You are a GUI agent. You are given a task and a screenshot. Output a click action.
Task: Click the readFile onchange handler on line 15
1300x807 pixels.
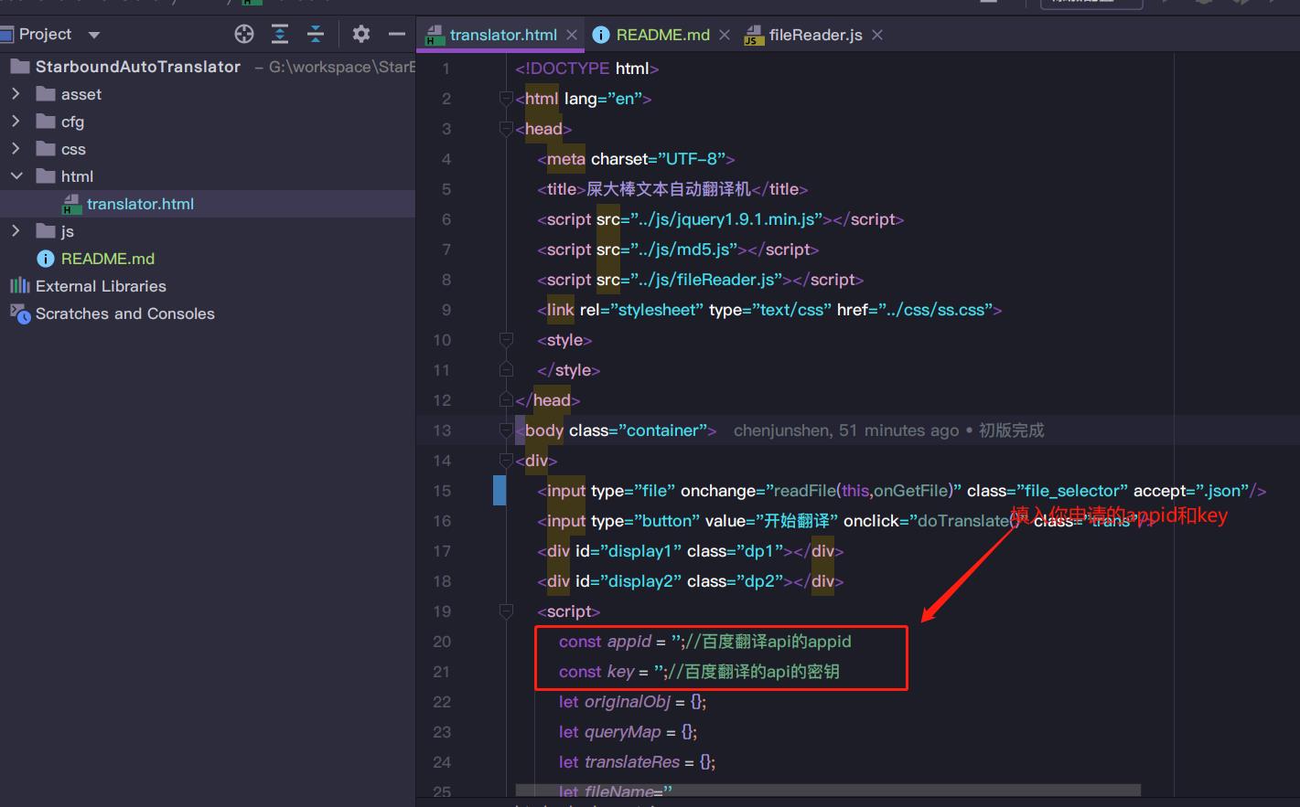[x=863, y=491]
